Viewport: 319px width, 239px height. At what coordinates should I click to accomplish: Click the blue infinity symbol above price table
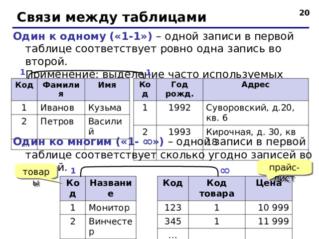coord(225,171)
